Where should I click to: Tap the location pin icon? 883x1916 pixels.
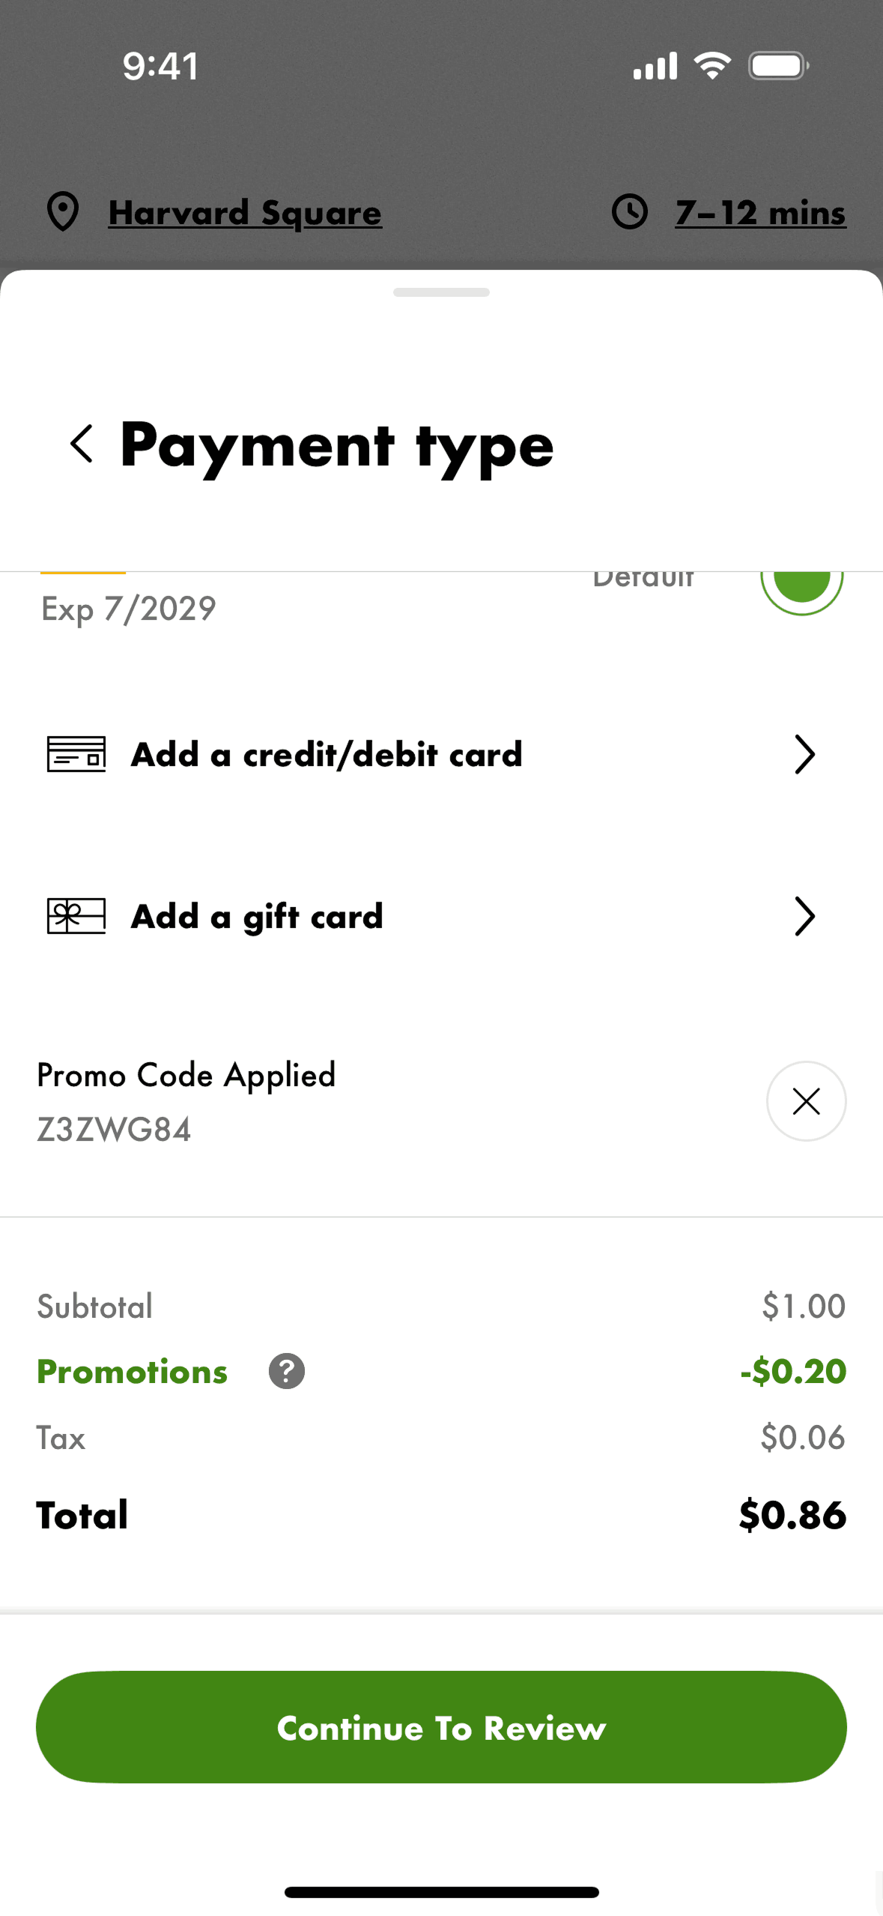(x=63, y=212)
